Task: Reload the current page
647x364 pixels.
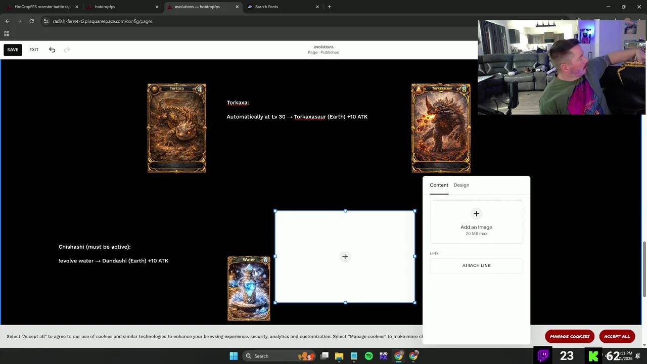Action: click(31, 21)
